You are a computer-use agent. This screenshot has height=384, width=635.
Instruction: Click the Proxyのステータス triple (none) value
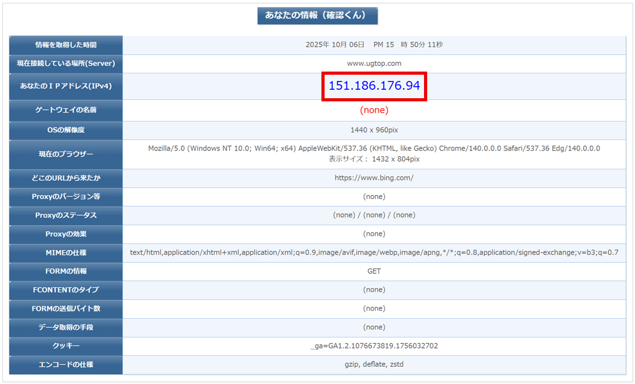coord(374,215)
